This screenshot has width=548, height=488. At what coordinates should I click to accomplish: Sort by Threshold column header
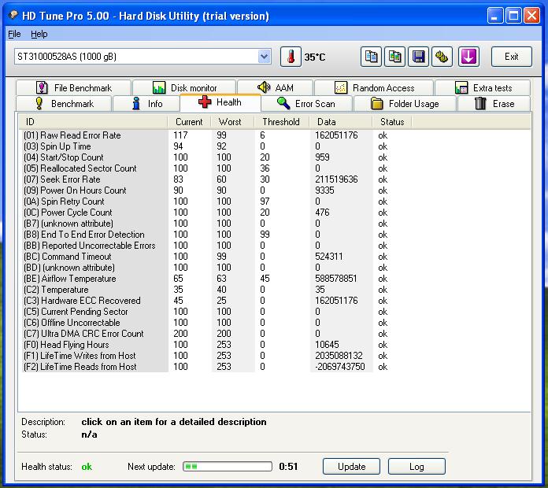click(x=281, y=121)
